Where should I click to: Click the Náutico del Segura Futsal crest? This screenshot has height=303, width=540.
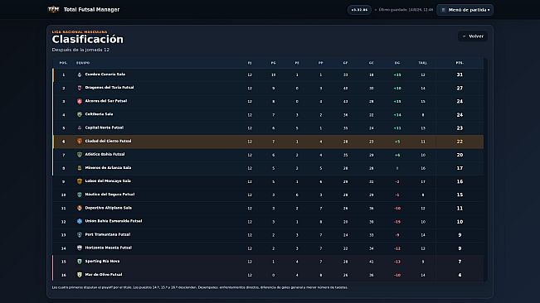pyautogui.click(x=80, y=195)
